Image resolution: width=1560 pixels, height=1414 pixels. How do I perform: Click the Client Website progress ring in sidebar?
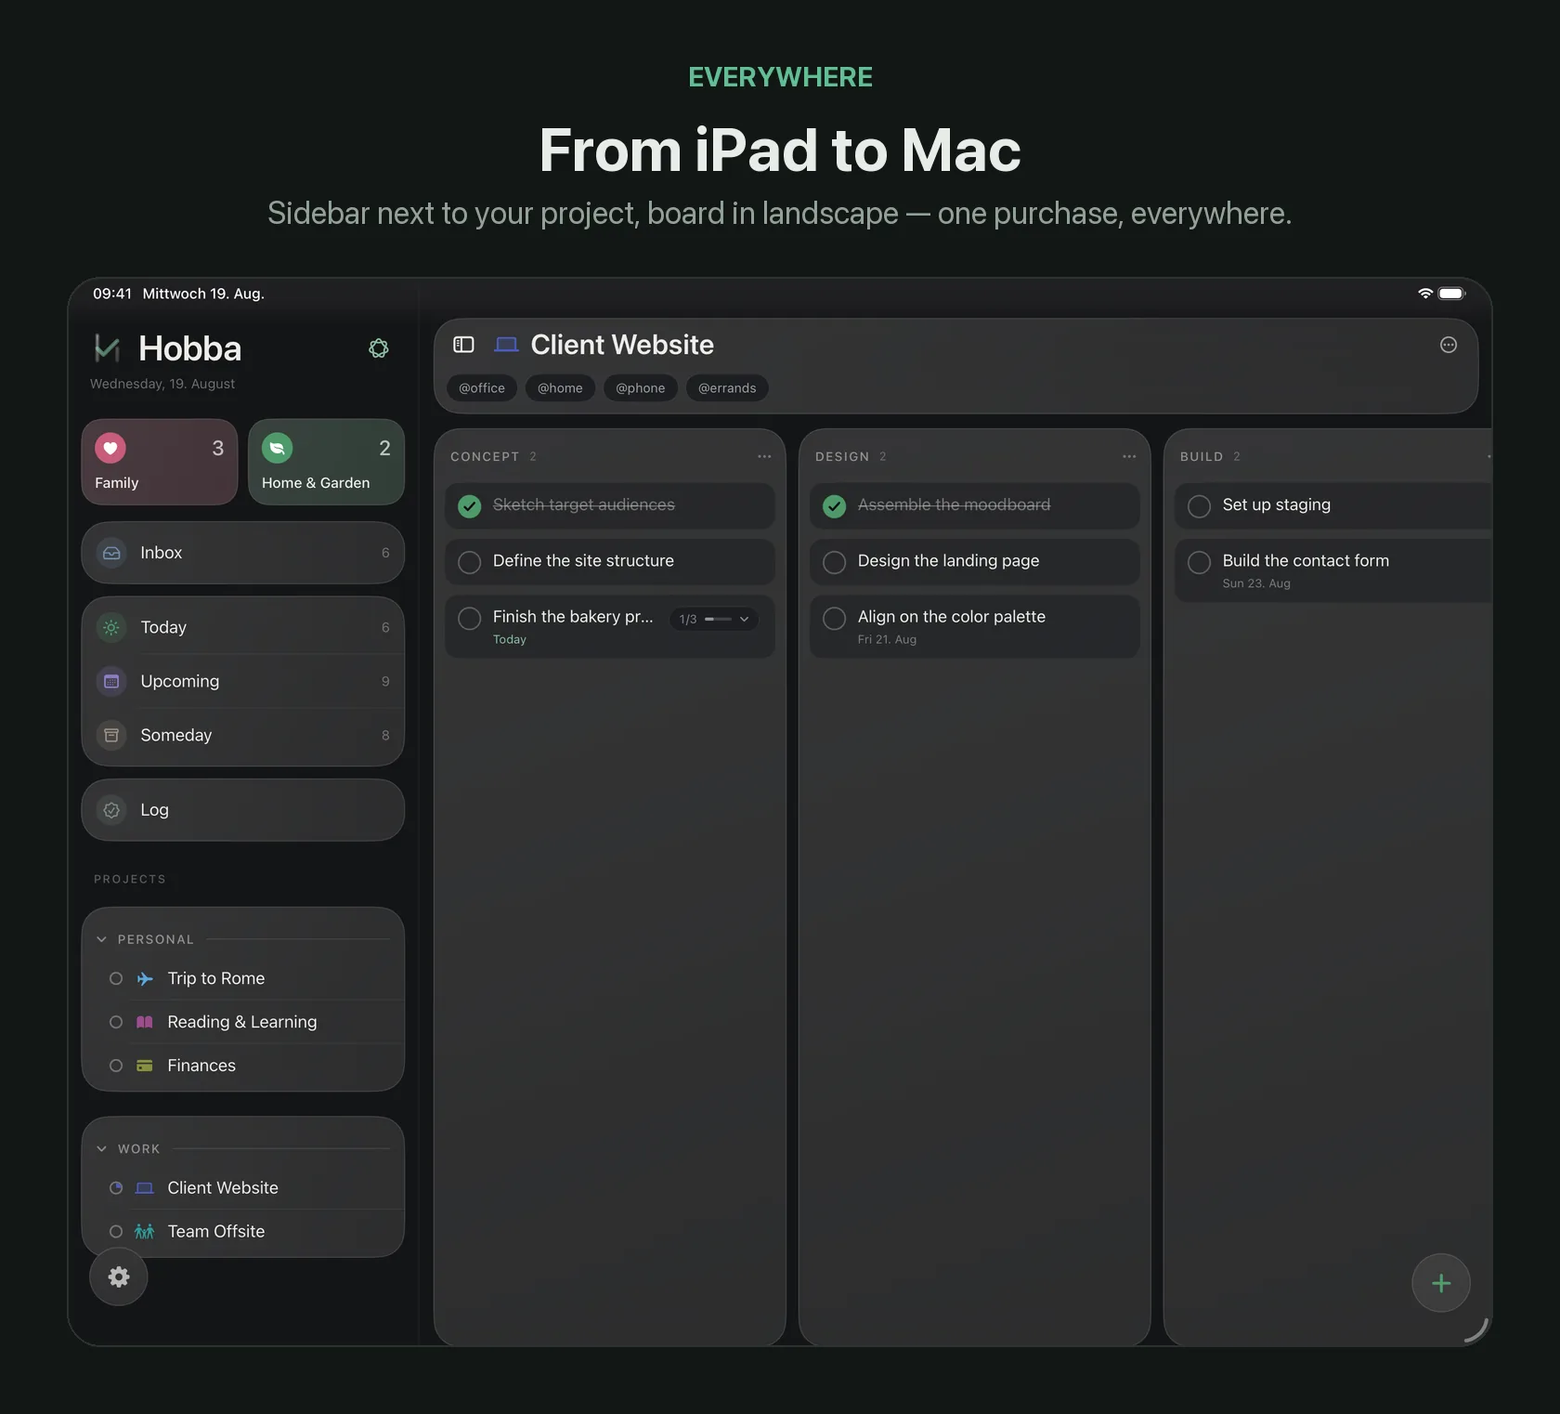pos(116,1187)
